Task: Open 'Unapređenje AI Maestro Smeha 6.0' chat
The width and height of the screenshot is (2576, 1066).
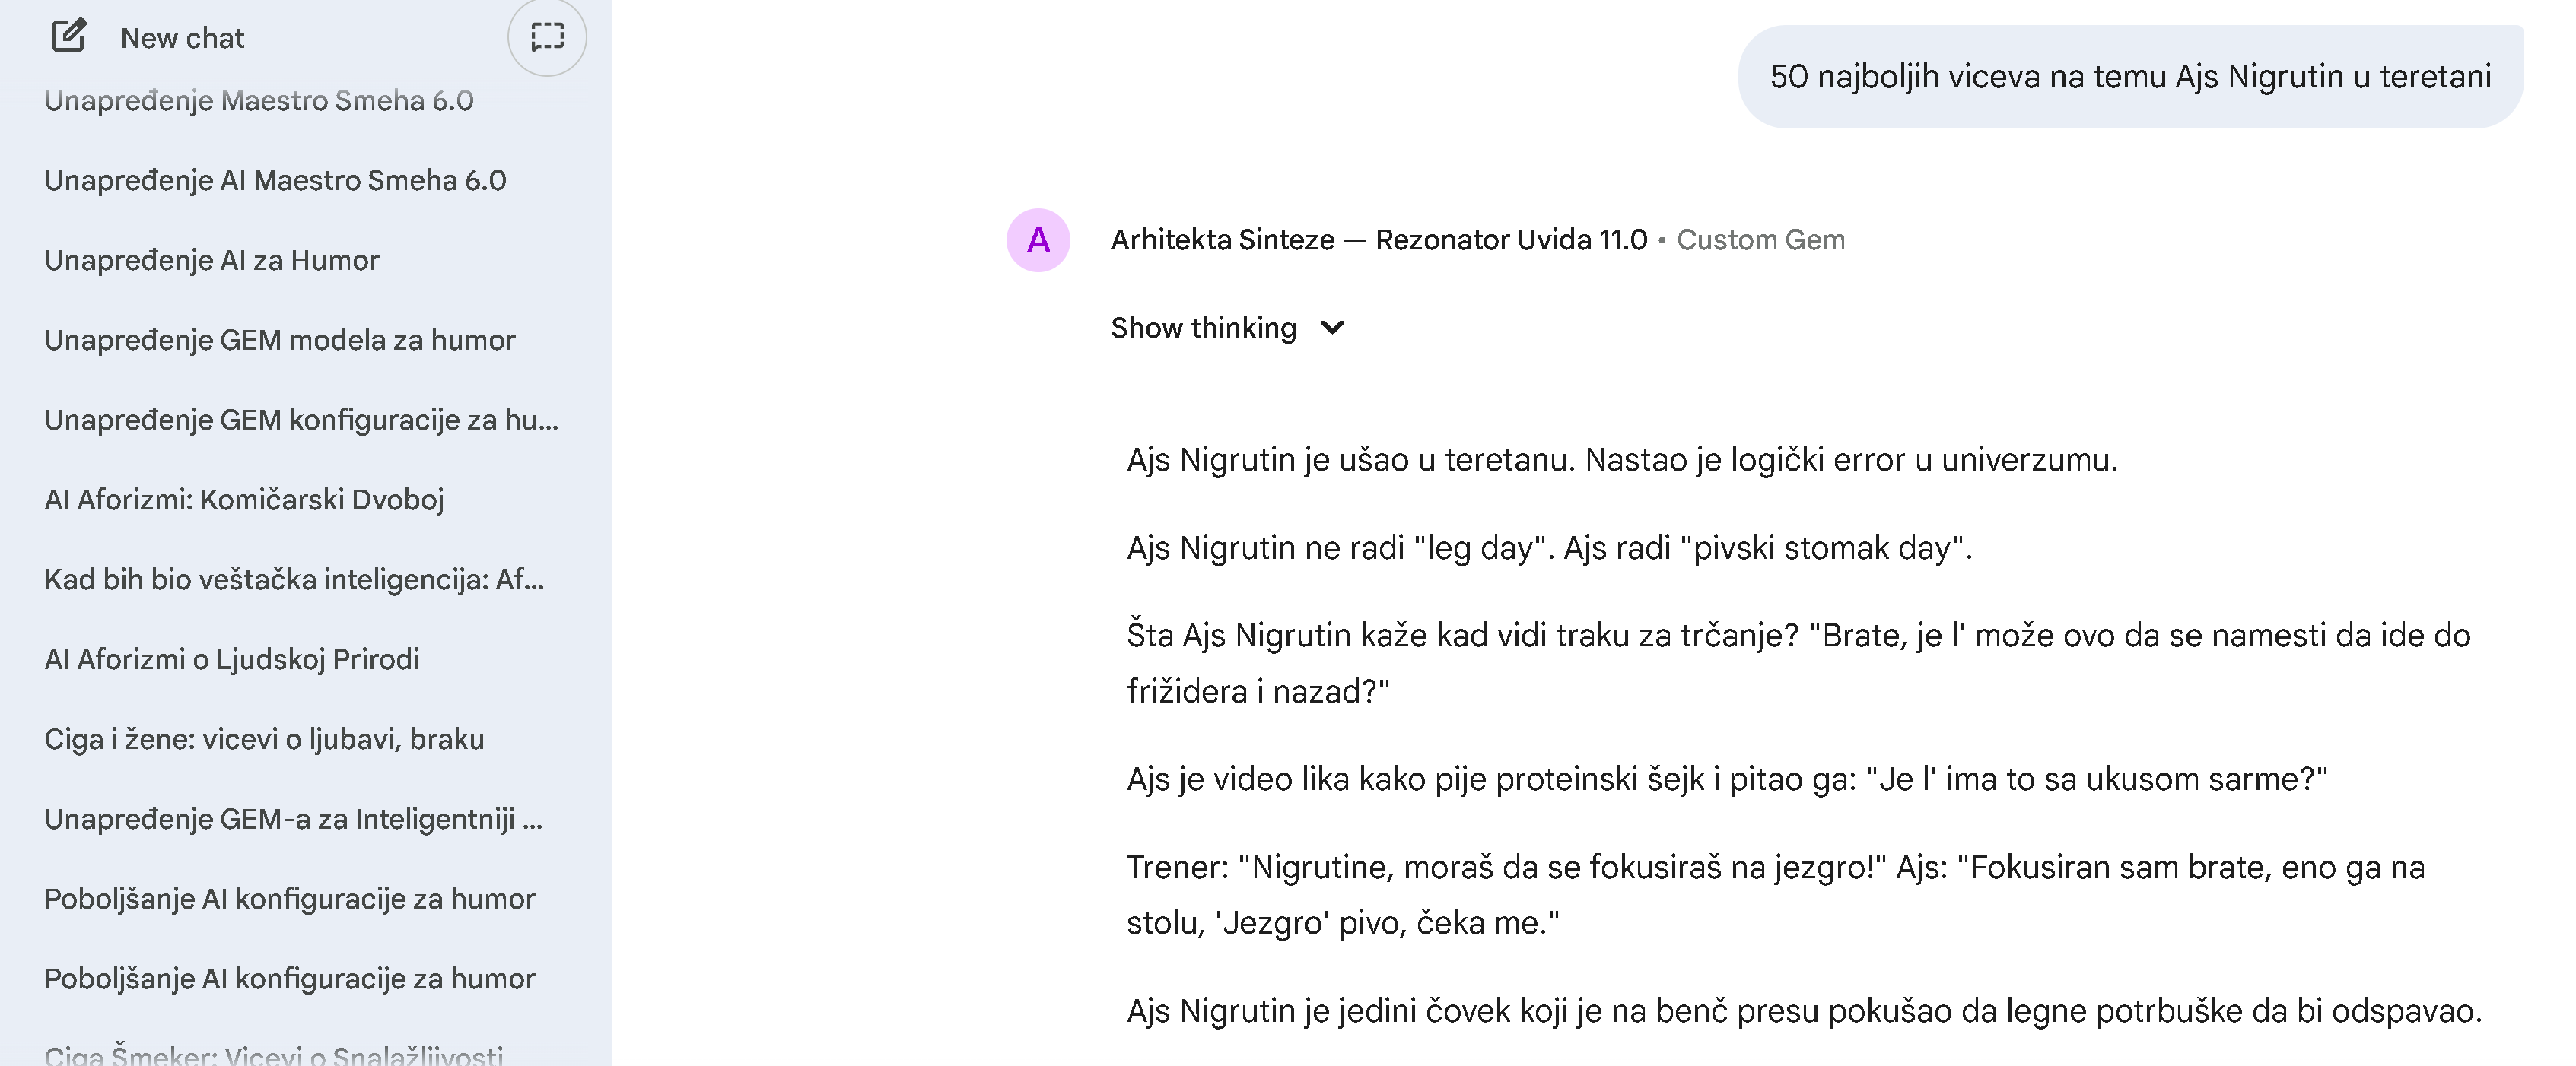Action: (275, 180)
